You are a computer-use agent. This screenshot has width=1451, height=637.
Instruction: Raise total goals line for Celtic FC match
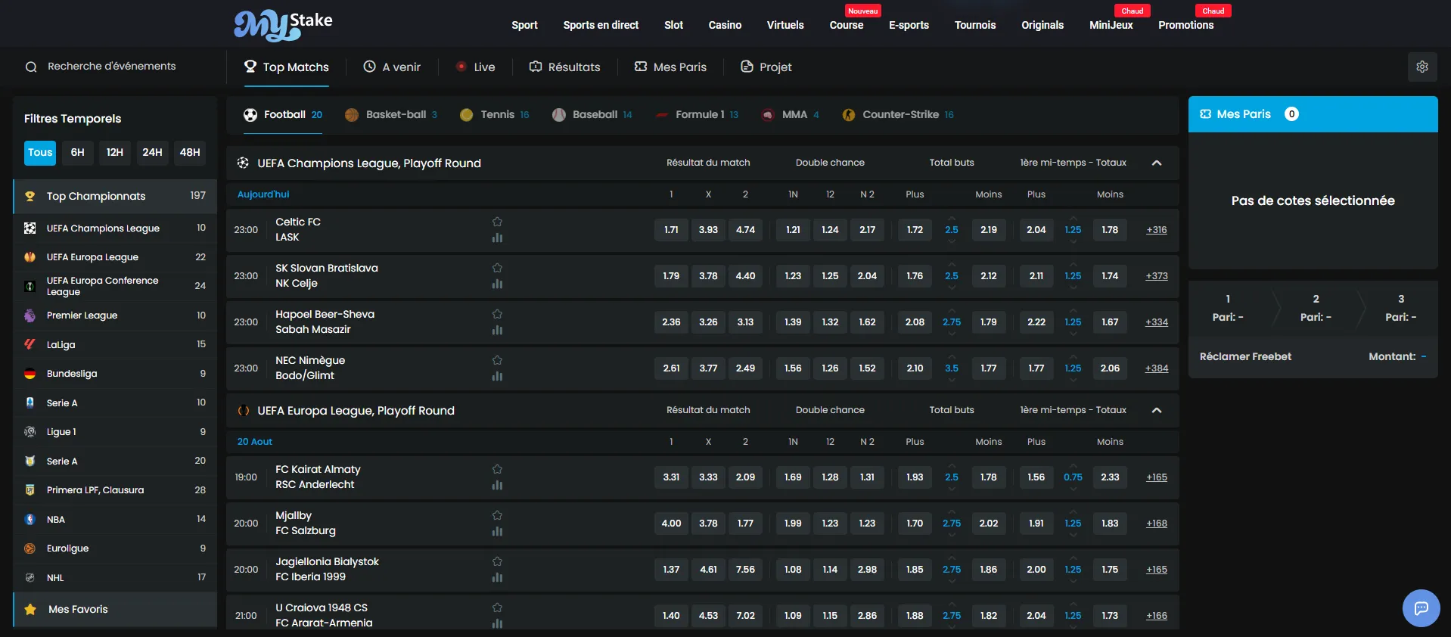pyautogui.click(x=952, y=219)
